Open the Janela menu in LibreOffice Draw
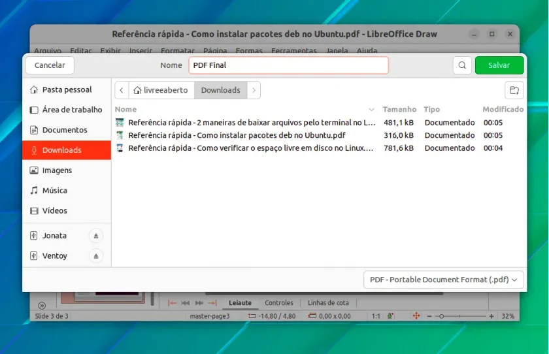 (337, 50)
